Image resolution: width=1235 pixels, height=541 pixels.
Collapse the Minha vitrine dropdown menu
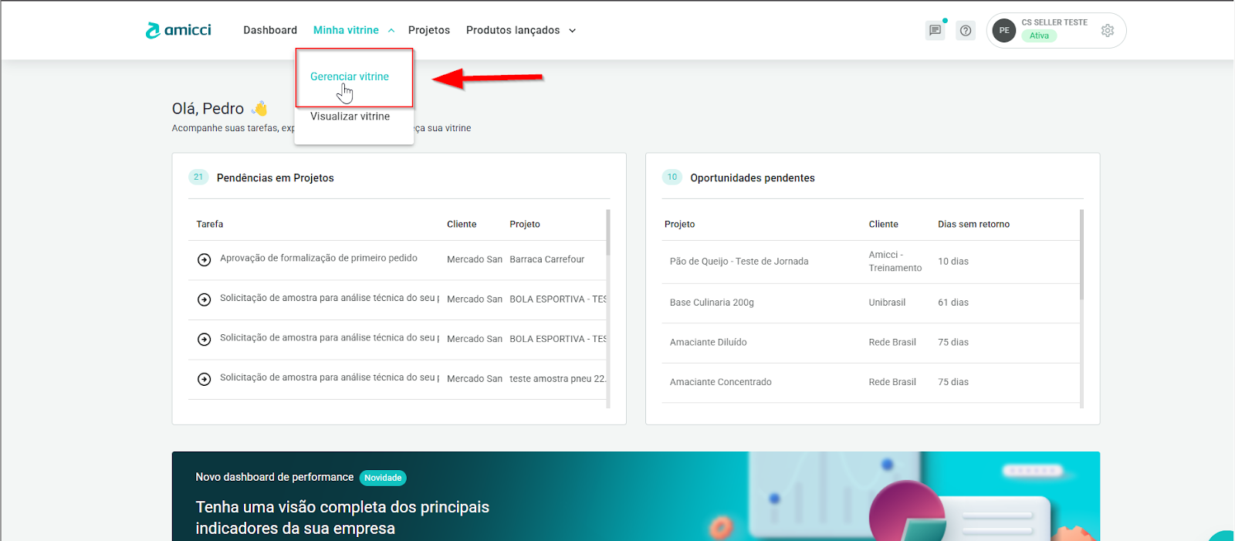[x=354, y=30]
